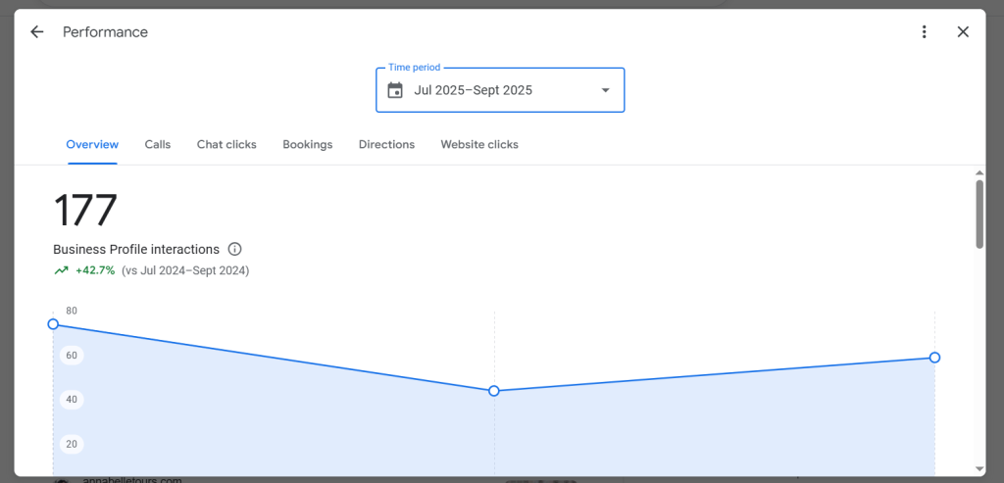Switch to the Overview tab
Viewport: 1004px width, 483px height.
pyautogui.click(x=92, y=144)
